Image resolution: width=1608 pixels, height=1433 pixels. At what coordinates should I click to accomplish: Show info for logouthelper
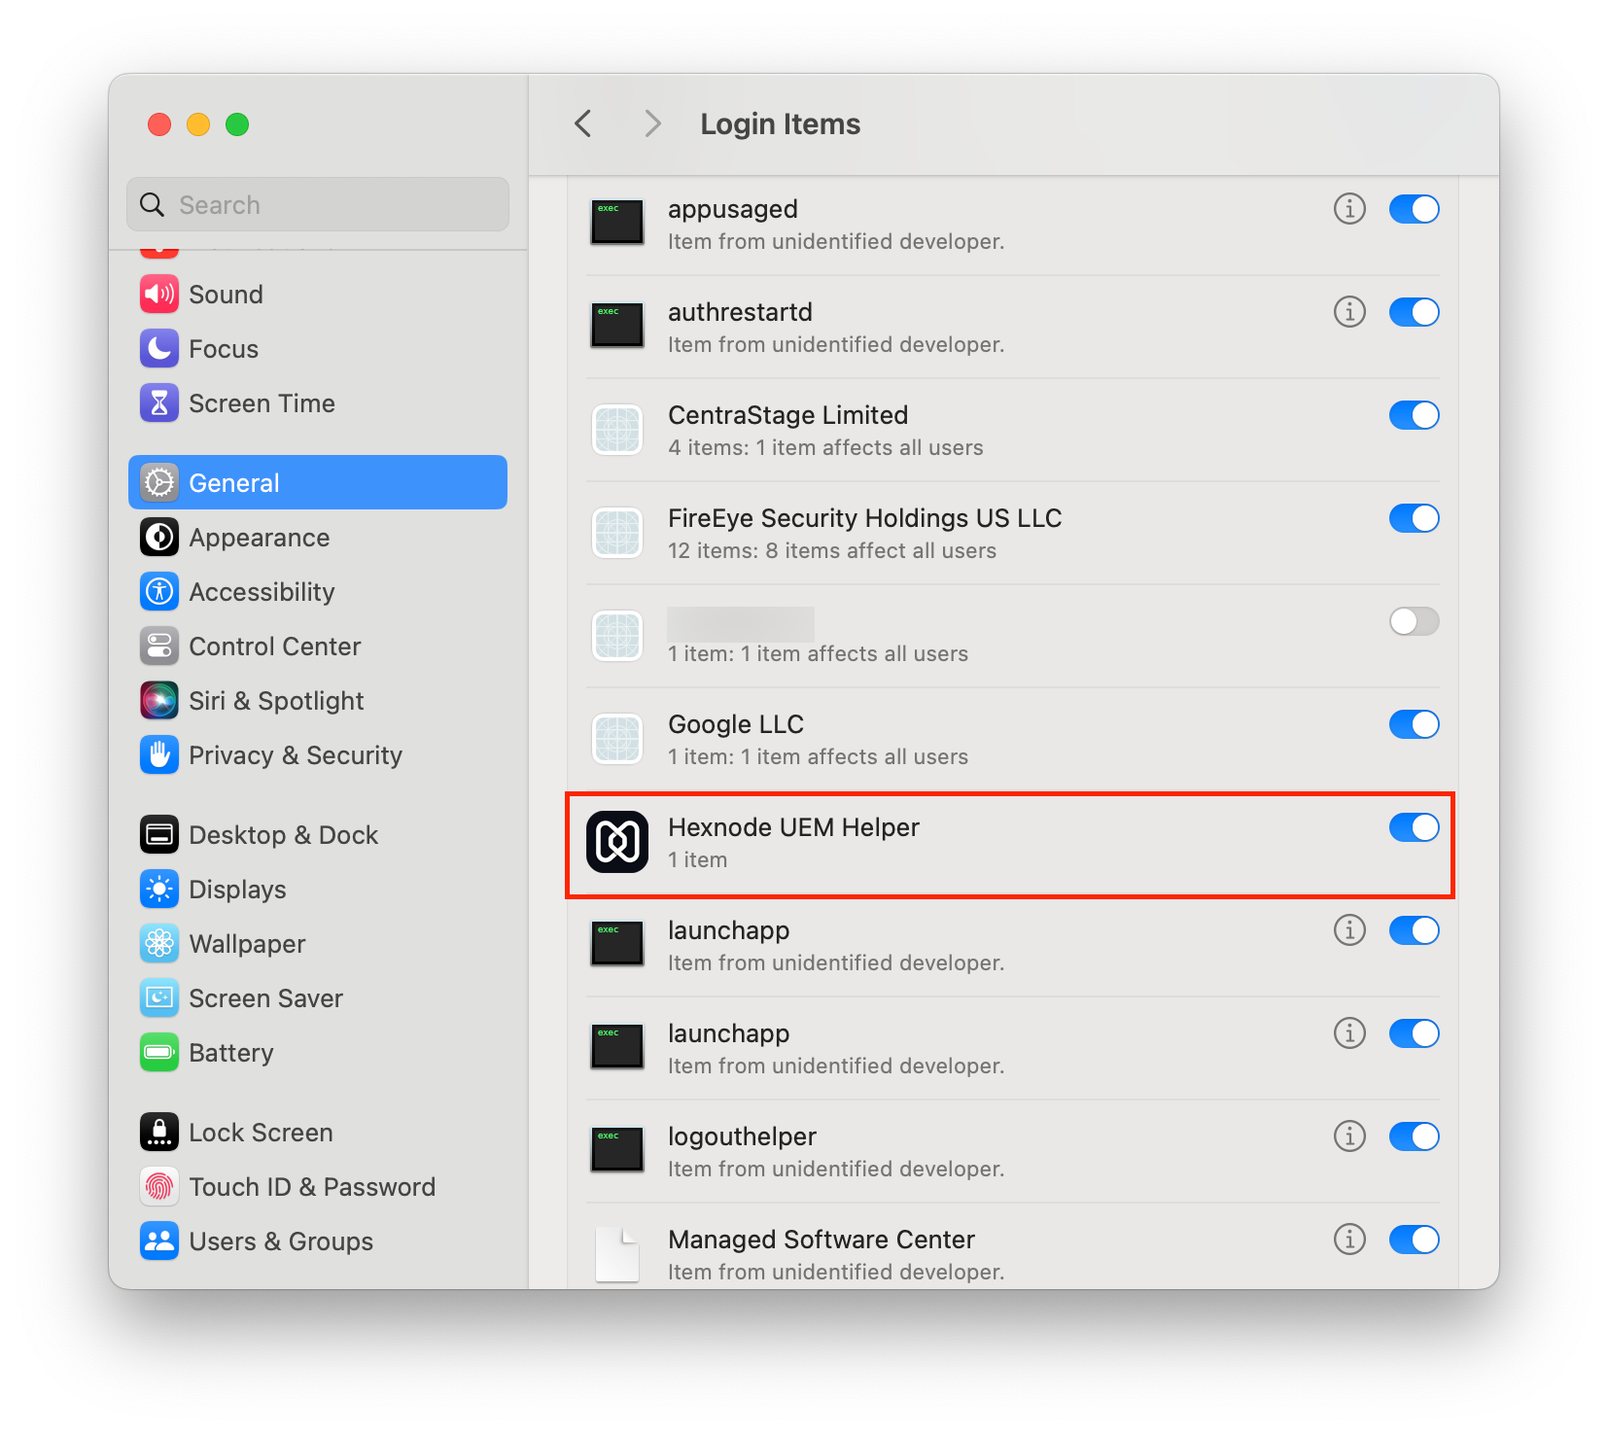[1349, 1136]
